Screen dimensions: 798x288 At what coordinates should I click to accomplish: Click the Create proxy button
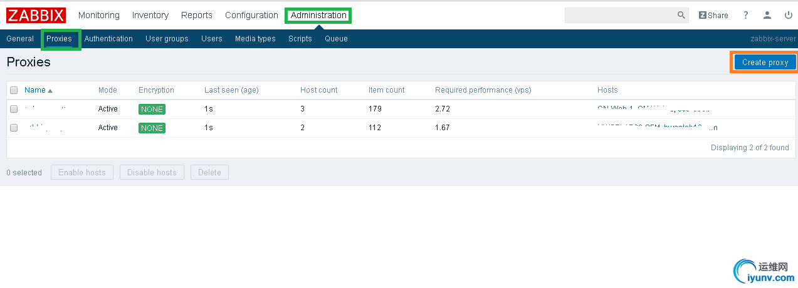765,63
